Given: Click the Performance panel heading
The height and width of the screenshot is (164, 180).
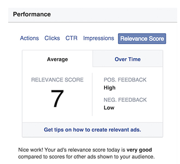Looking at the screenshot, I should click(x=32, y=14).
